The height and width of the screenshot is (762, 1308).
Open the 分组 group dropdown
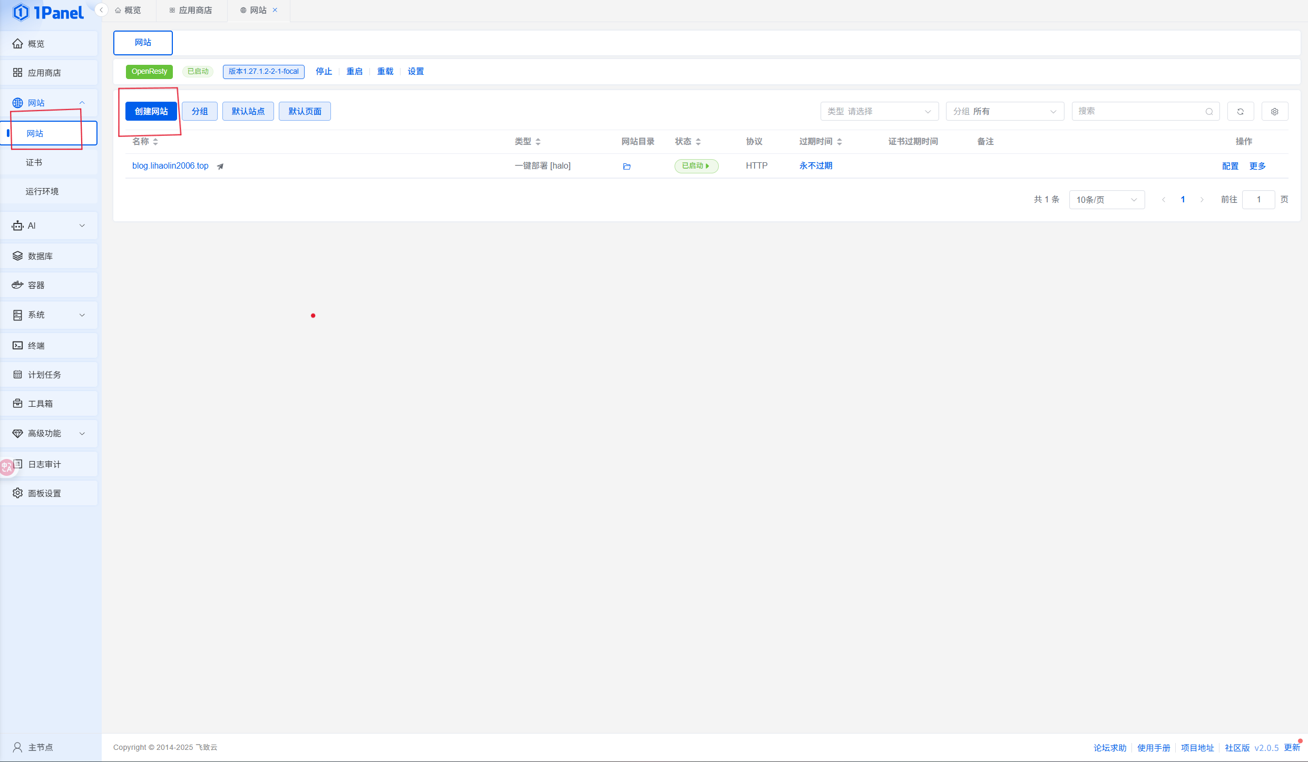point(1004,112)
